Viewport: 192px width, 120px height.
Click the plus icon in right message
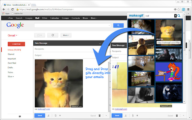[137, 115]
